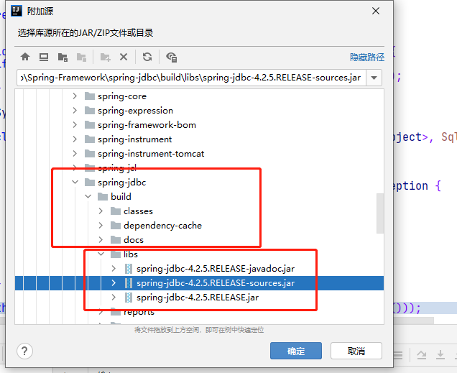Refresh the file tree
457x373 pixels.
147,57
